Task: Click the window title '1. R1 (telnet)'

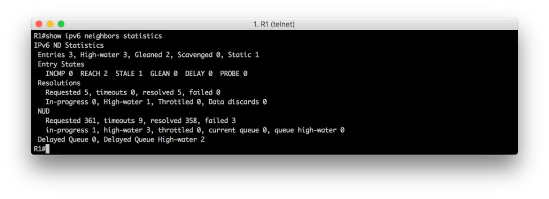Action: pos(274,24)
